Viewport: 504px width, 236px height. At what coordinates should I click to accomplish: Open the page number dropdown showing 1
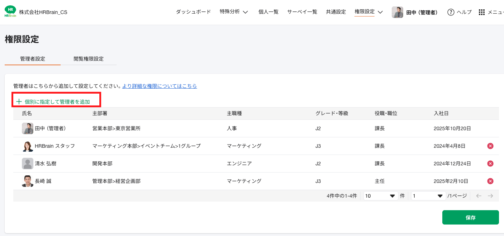pos(428,195)
